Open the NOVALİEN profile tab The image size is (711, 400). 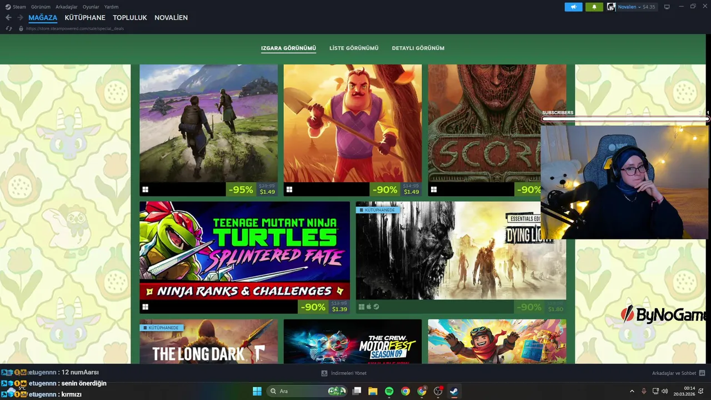171,18
